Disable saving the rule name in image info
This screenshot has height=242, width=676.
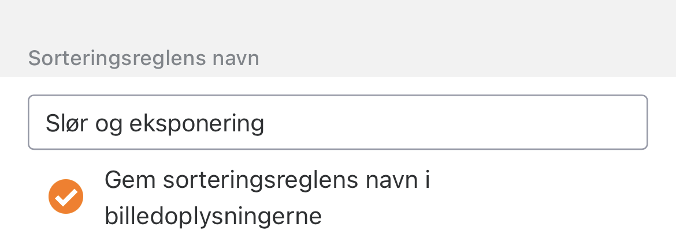coord(66,196)
